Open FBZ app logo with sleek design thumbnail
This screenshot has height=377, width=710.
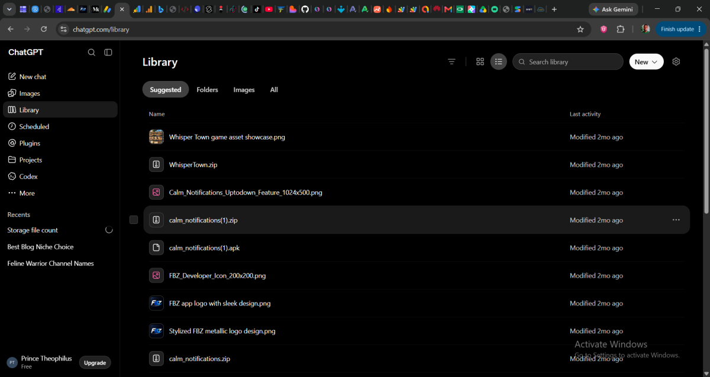click(x=156, y=303)
